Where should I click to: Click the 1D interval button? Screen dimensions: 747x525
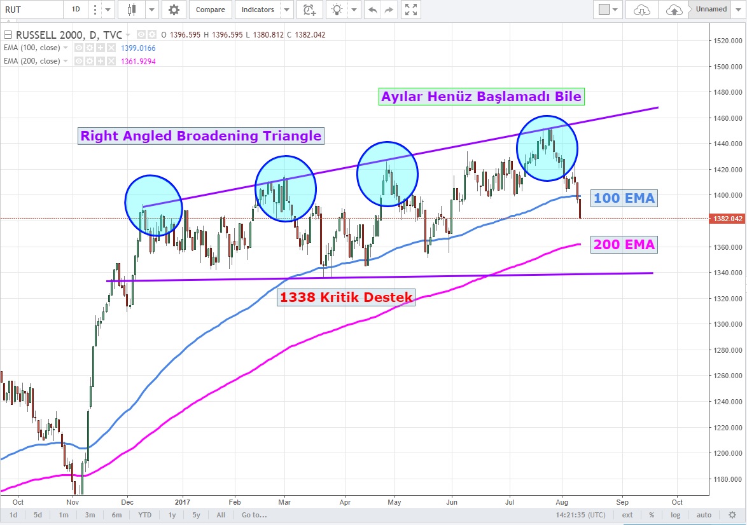click(76, 10)
